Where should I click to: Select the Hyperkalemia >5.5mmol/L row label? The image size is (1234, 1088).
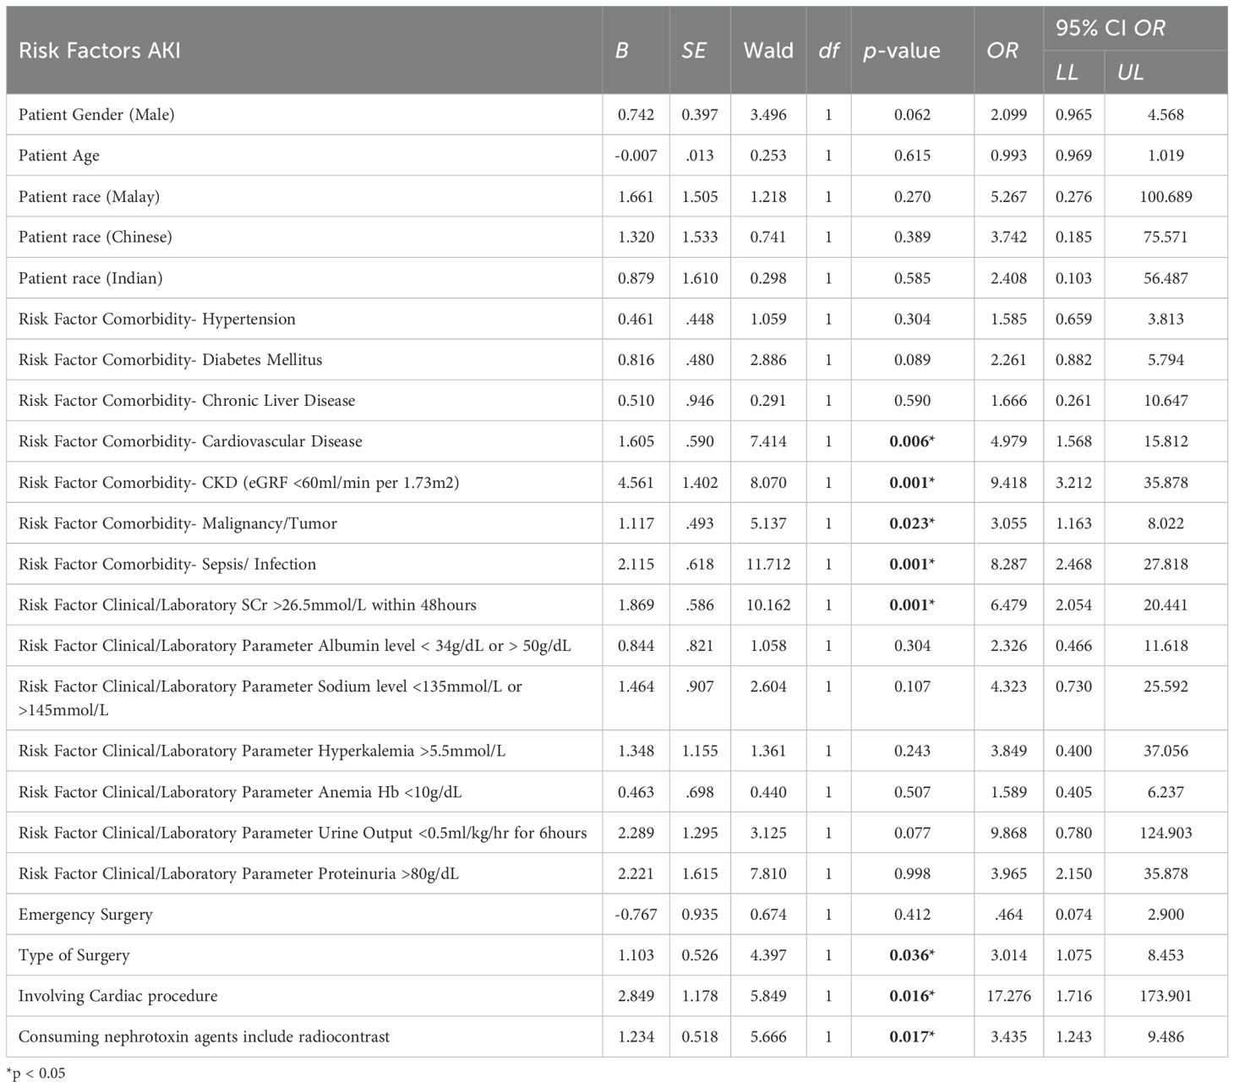[262, 751]
